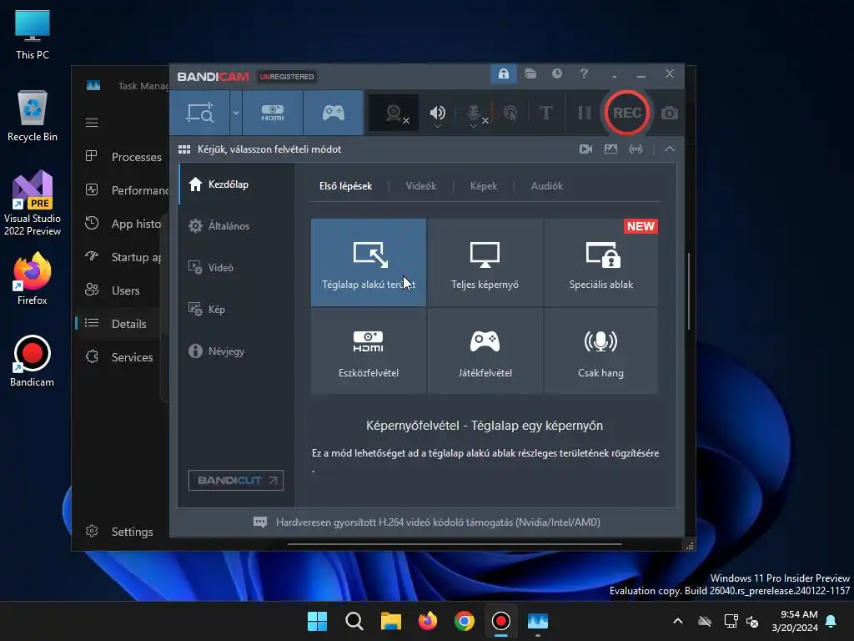Image resolution: width=854 pixels, height=641 pixels.
Task: Toggle the speaker sound icon
Action: point(437,113)
